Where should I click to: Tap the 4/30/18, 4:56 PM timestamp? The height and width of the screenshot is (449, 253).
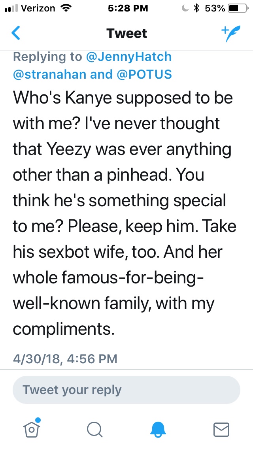click(65, 358)
